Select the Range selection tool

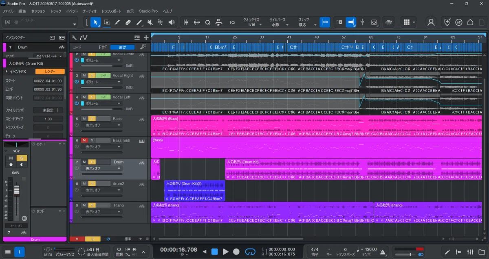[106, 22]
